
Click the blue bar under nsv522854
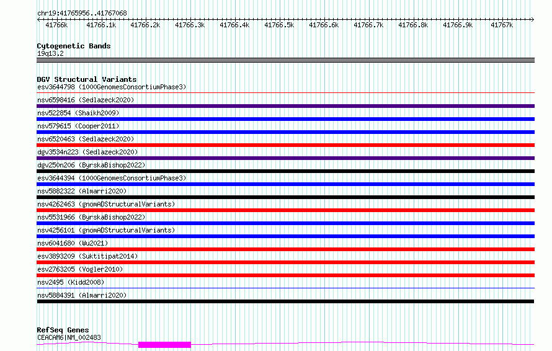pyautogui.click(x=285, y=119)
